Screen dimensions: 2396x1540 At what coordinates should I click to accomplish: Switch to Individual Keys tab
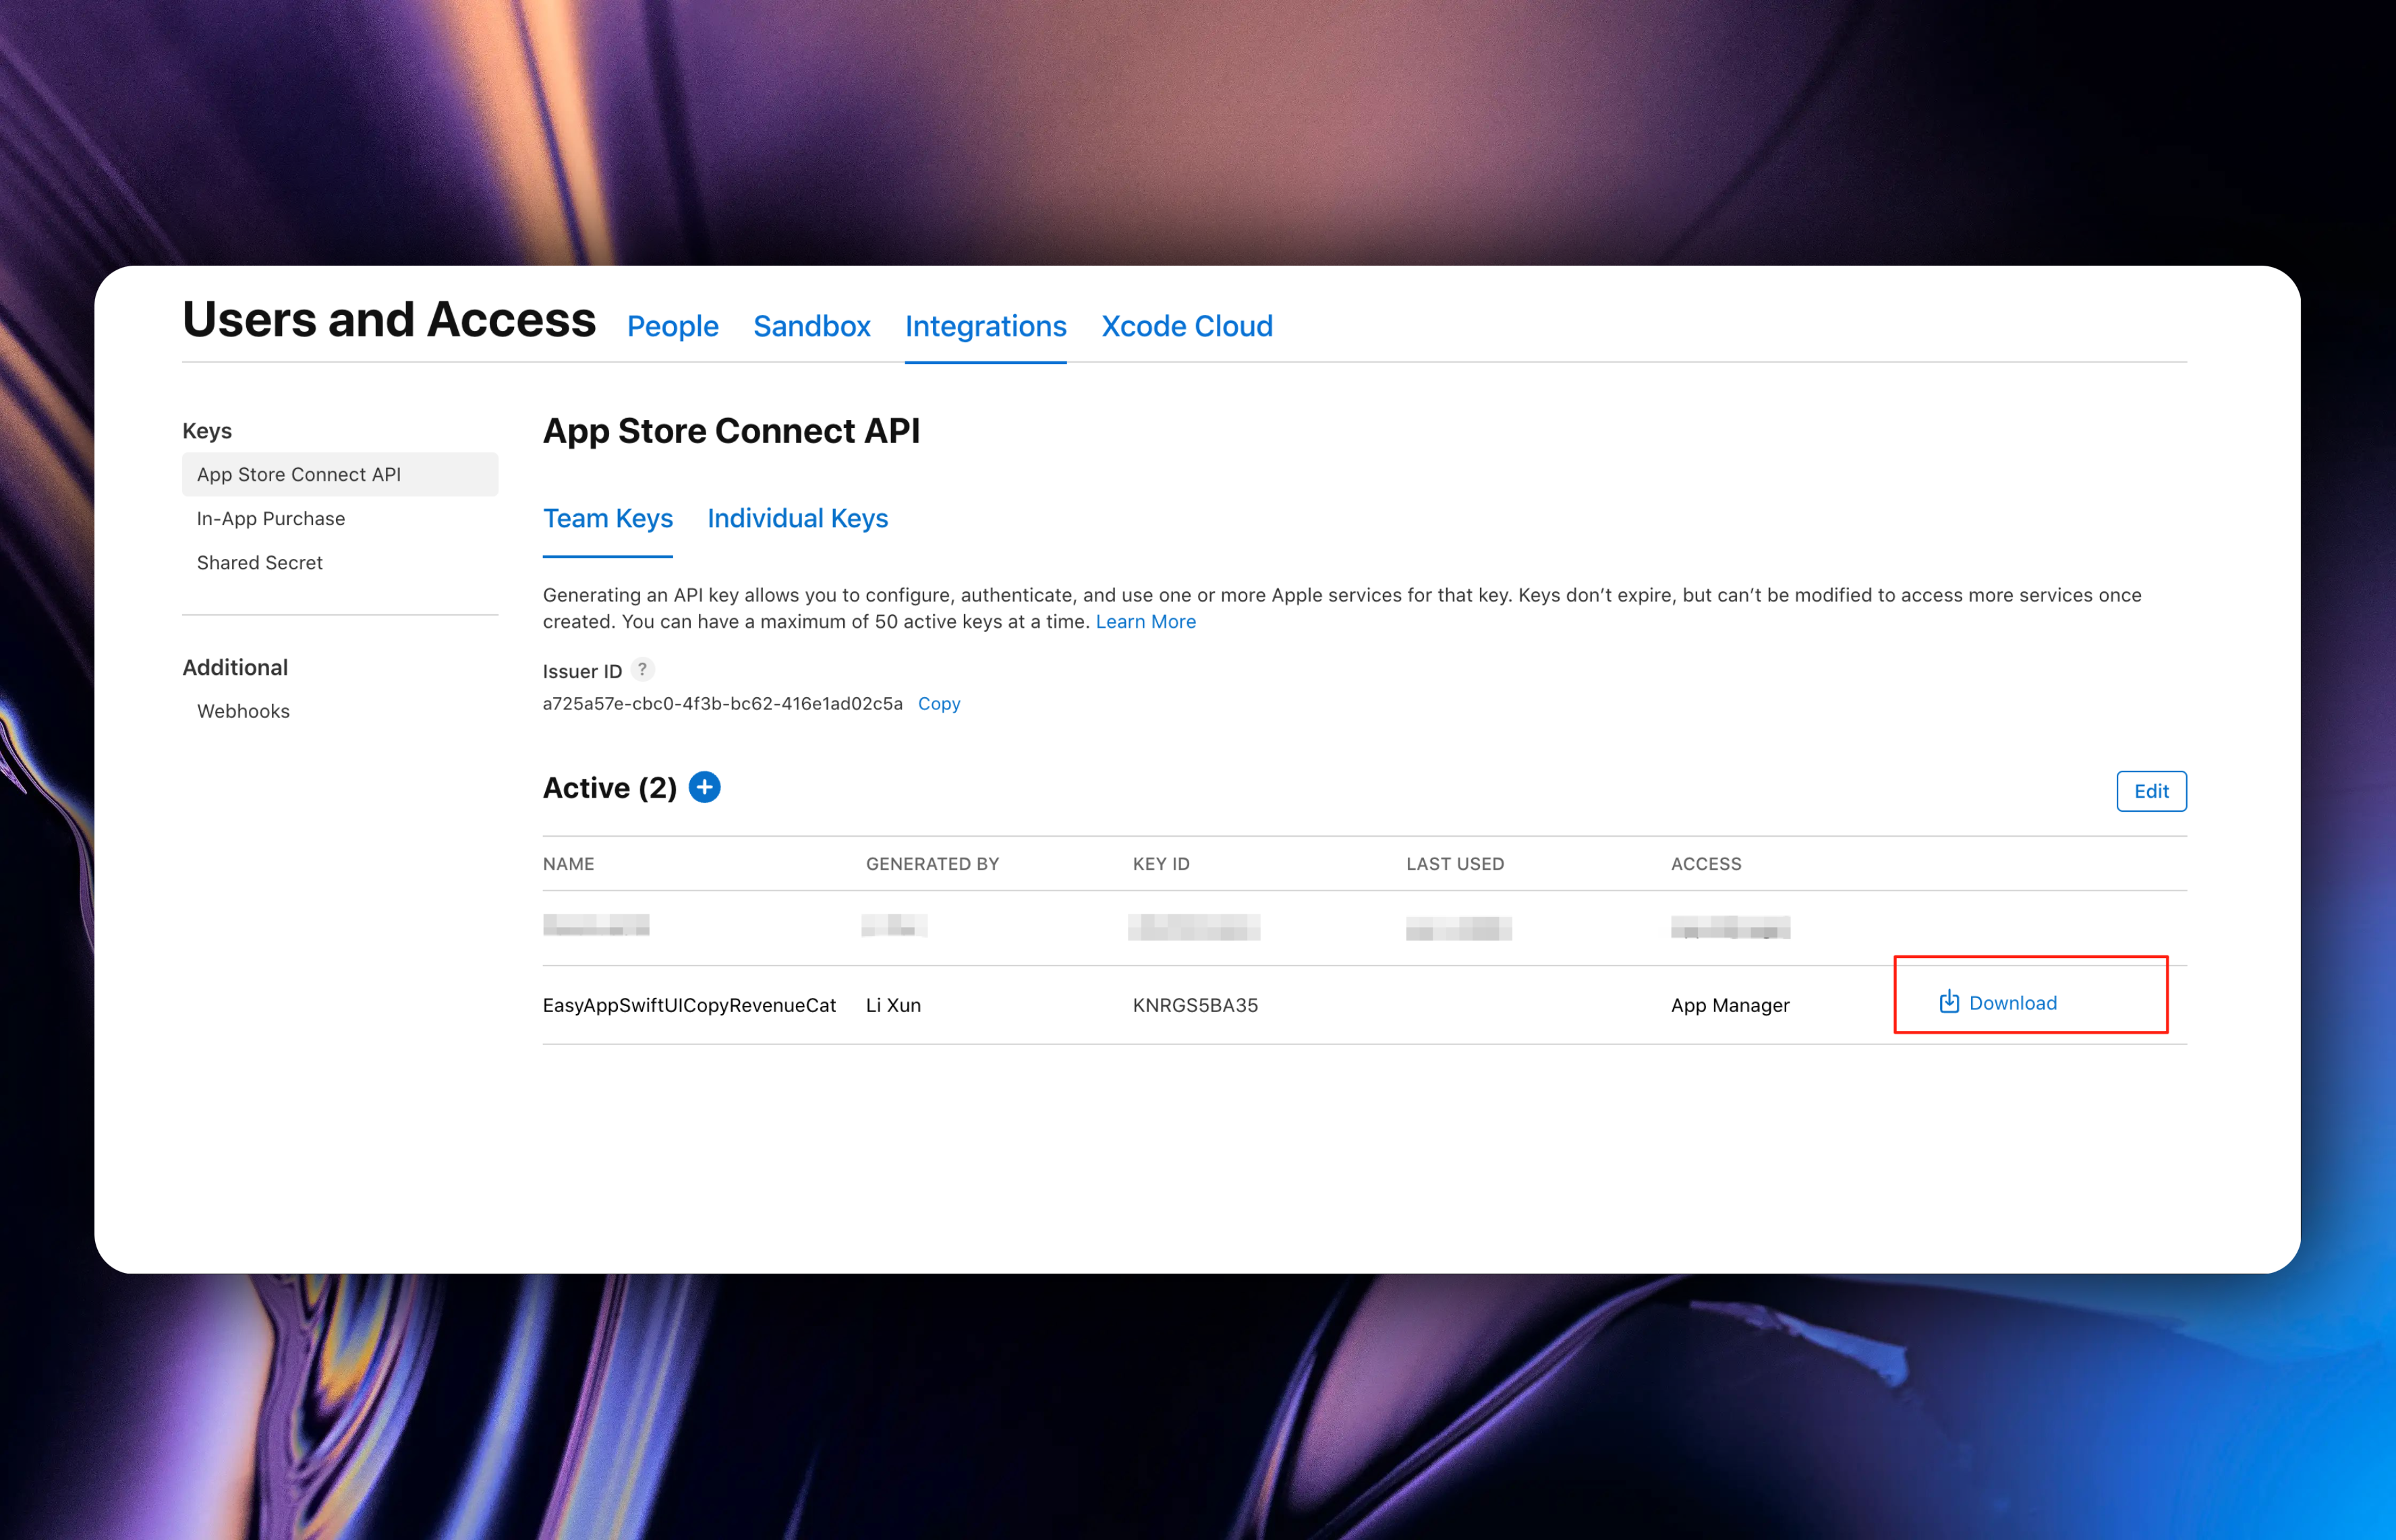click(797, 518)
